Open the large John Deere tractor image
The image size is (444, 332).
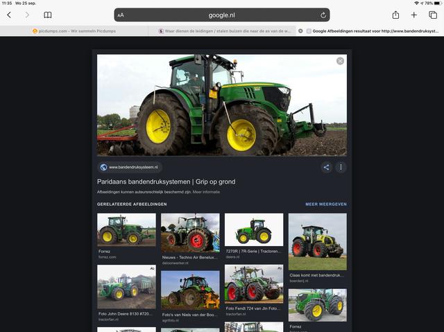click(222, 105)
